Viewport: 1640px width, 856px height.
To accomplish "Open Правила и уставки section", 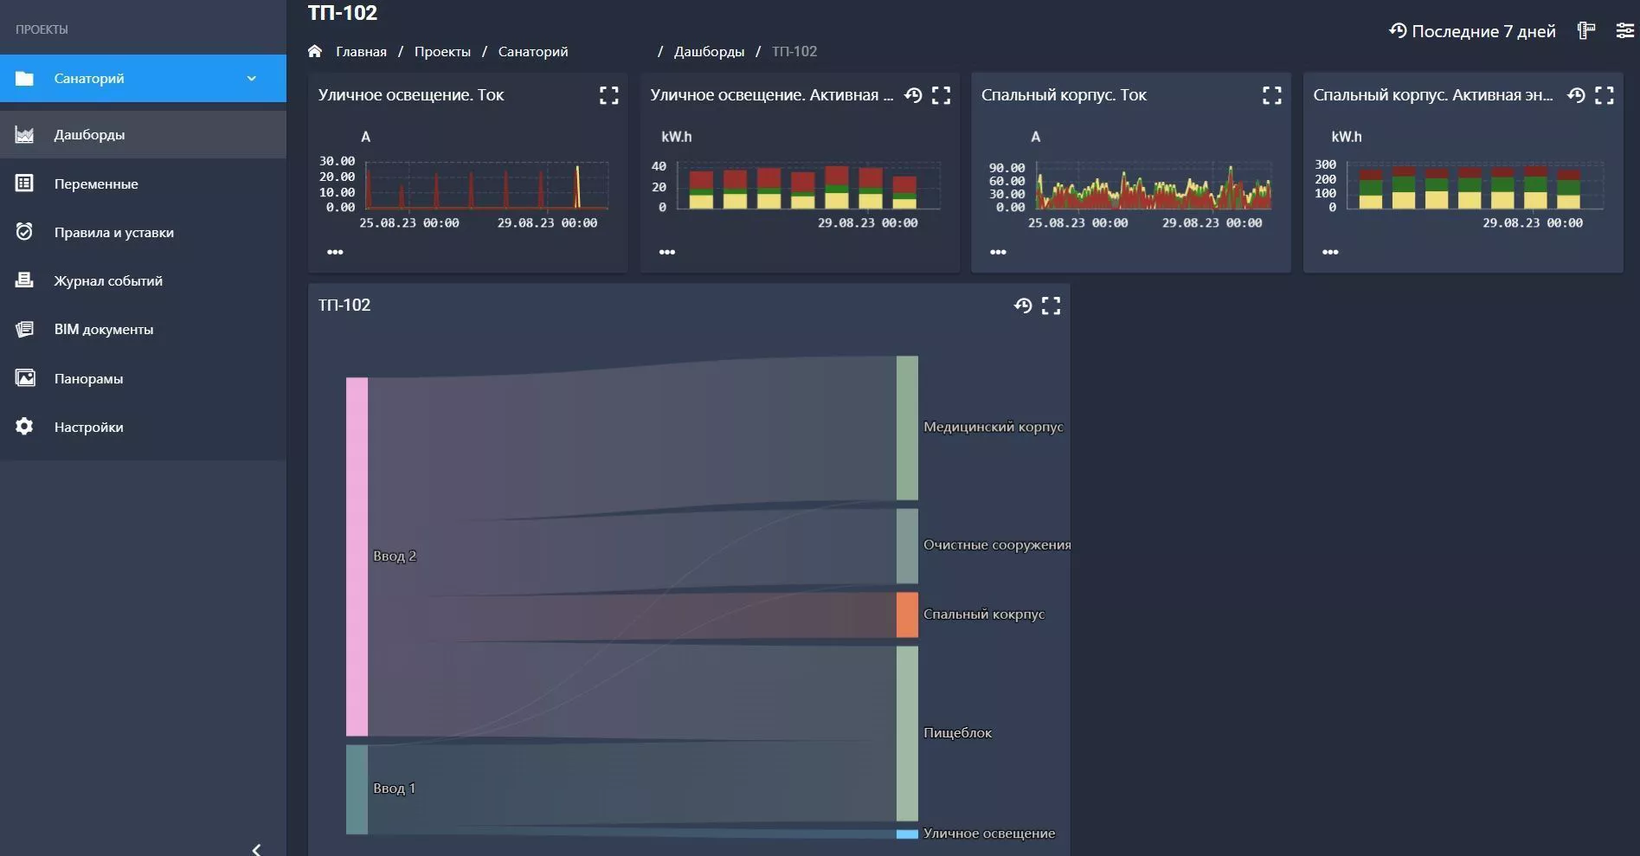I will pos(143,232).
